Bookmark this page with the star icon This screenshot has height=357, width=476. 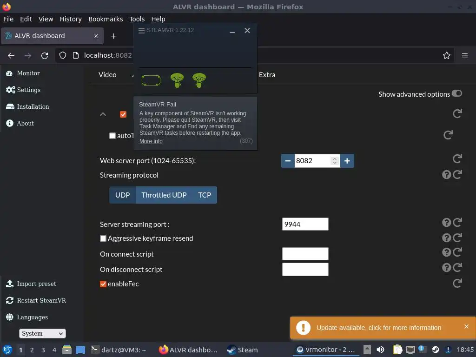click(447, 56)
